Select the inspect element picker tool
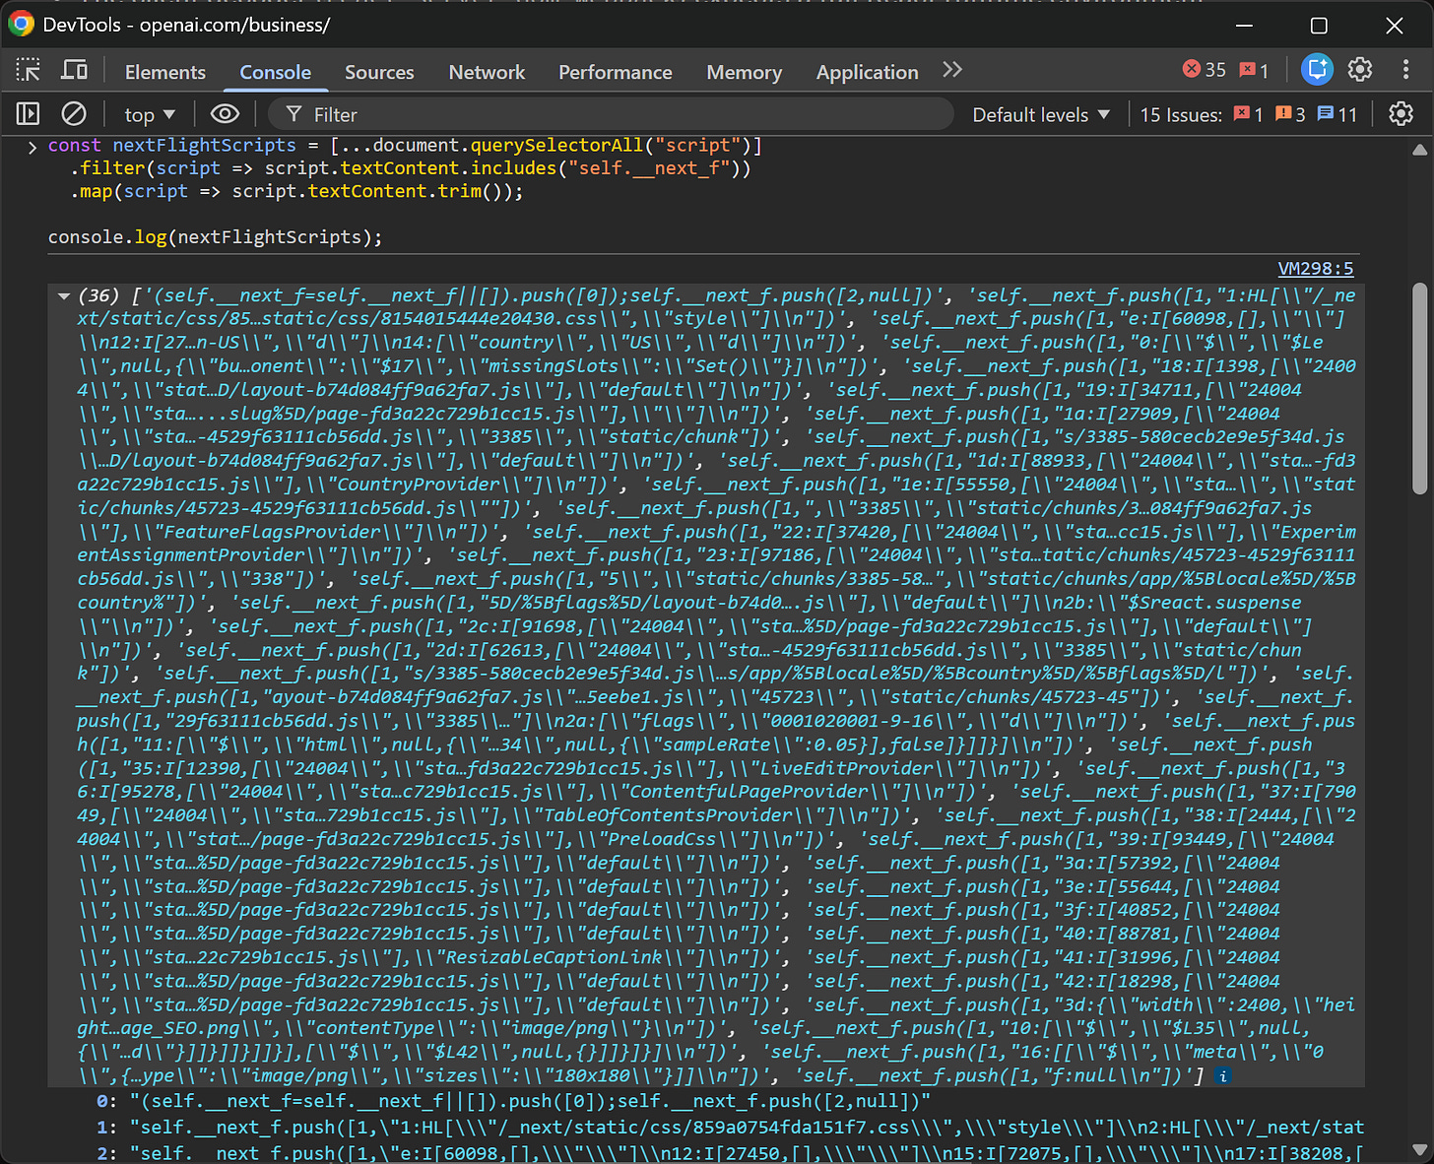 click(27, 70)
